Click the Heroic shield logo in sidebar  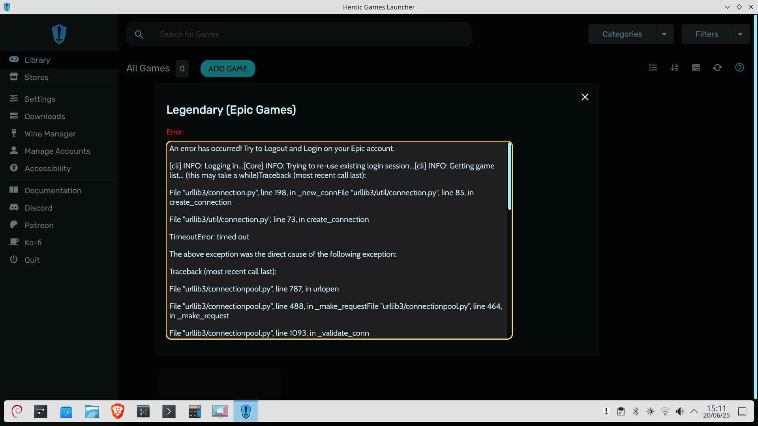tap(59, 34)
